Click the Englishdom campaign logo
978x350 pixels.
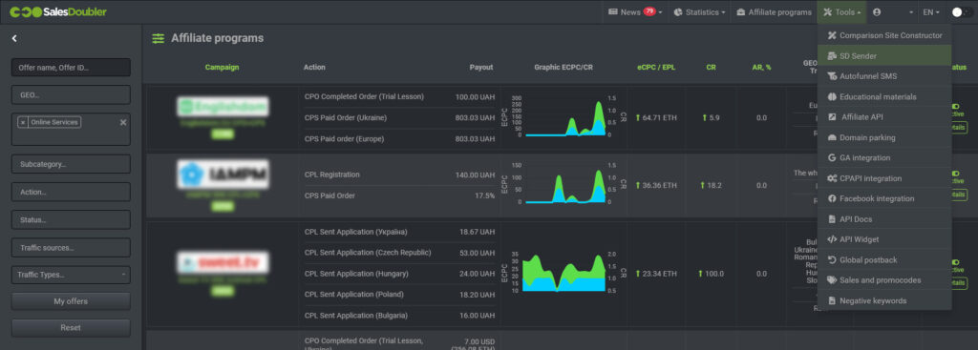point(223,107)
